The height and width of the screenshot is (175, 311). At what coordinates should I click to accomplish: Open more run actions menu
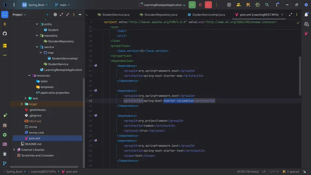pos(217,5)
